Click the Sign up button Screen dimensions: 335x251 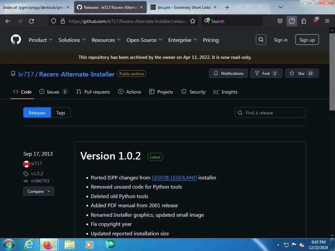tap(307, 40)
